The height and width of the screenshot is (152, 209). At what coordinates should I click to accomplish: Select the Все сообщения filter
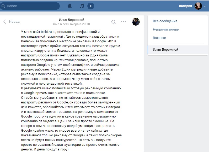click(165, 21)
